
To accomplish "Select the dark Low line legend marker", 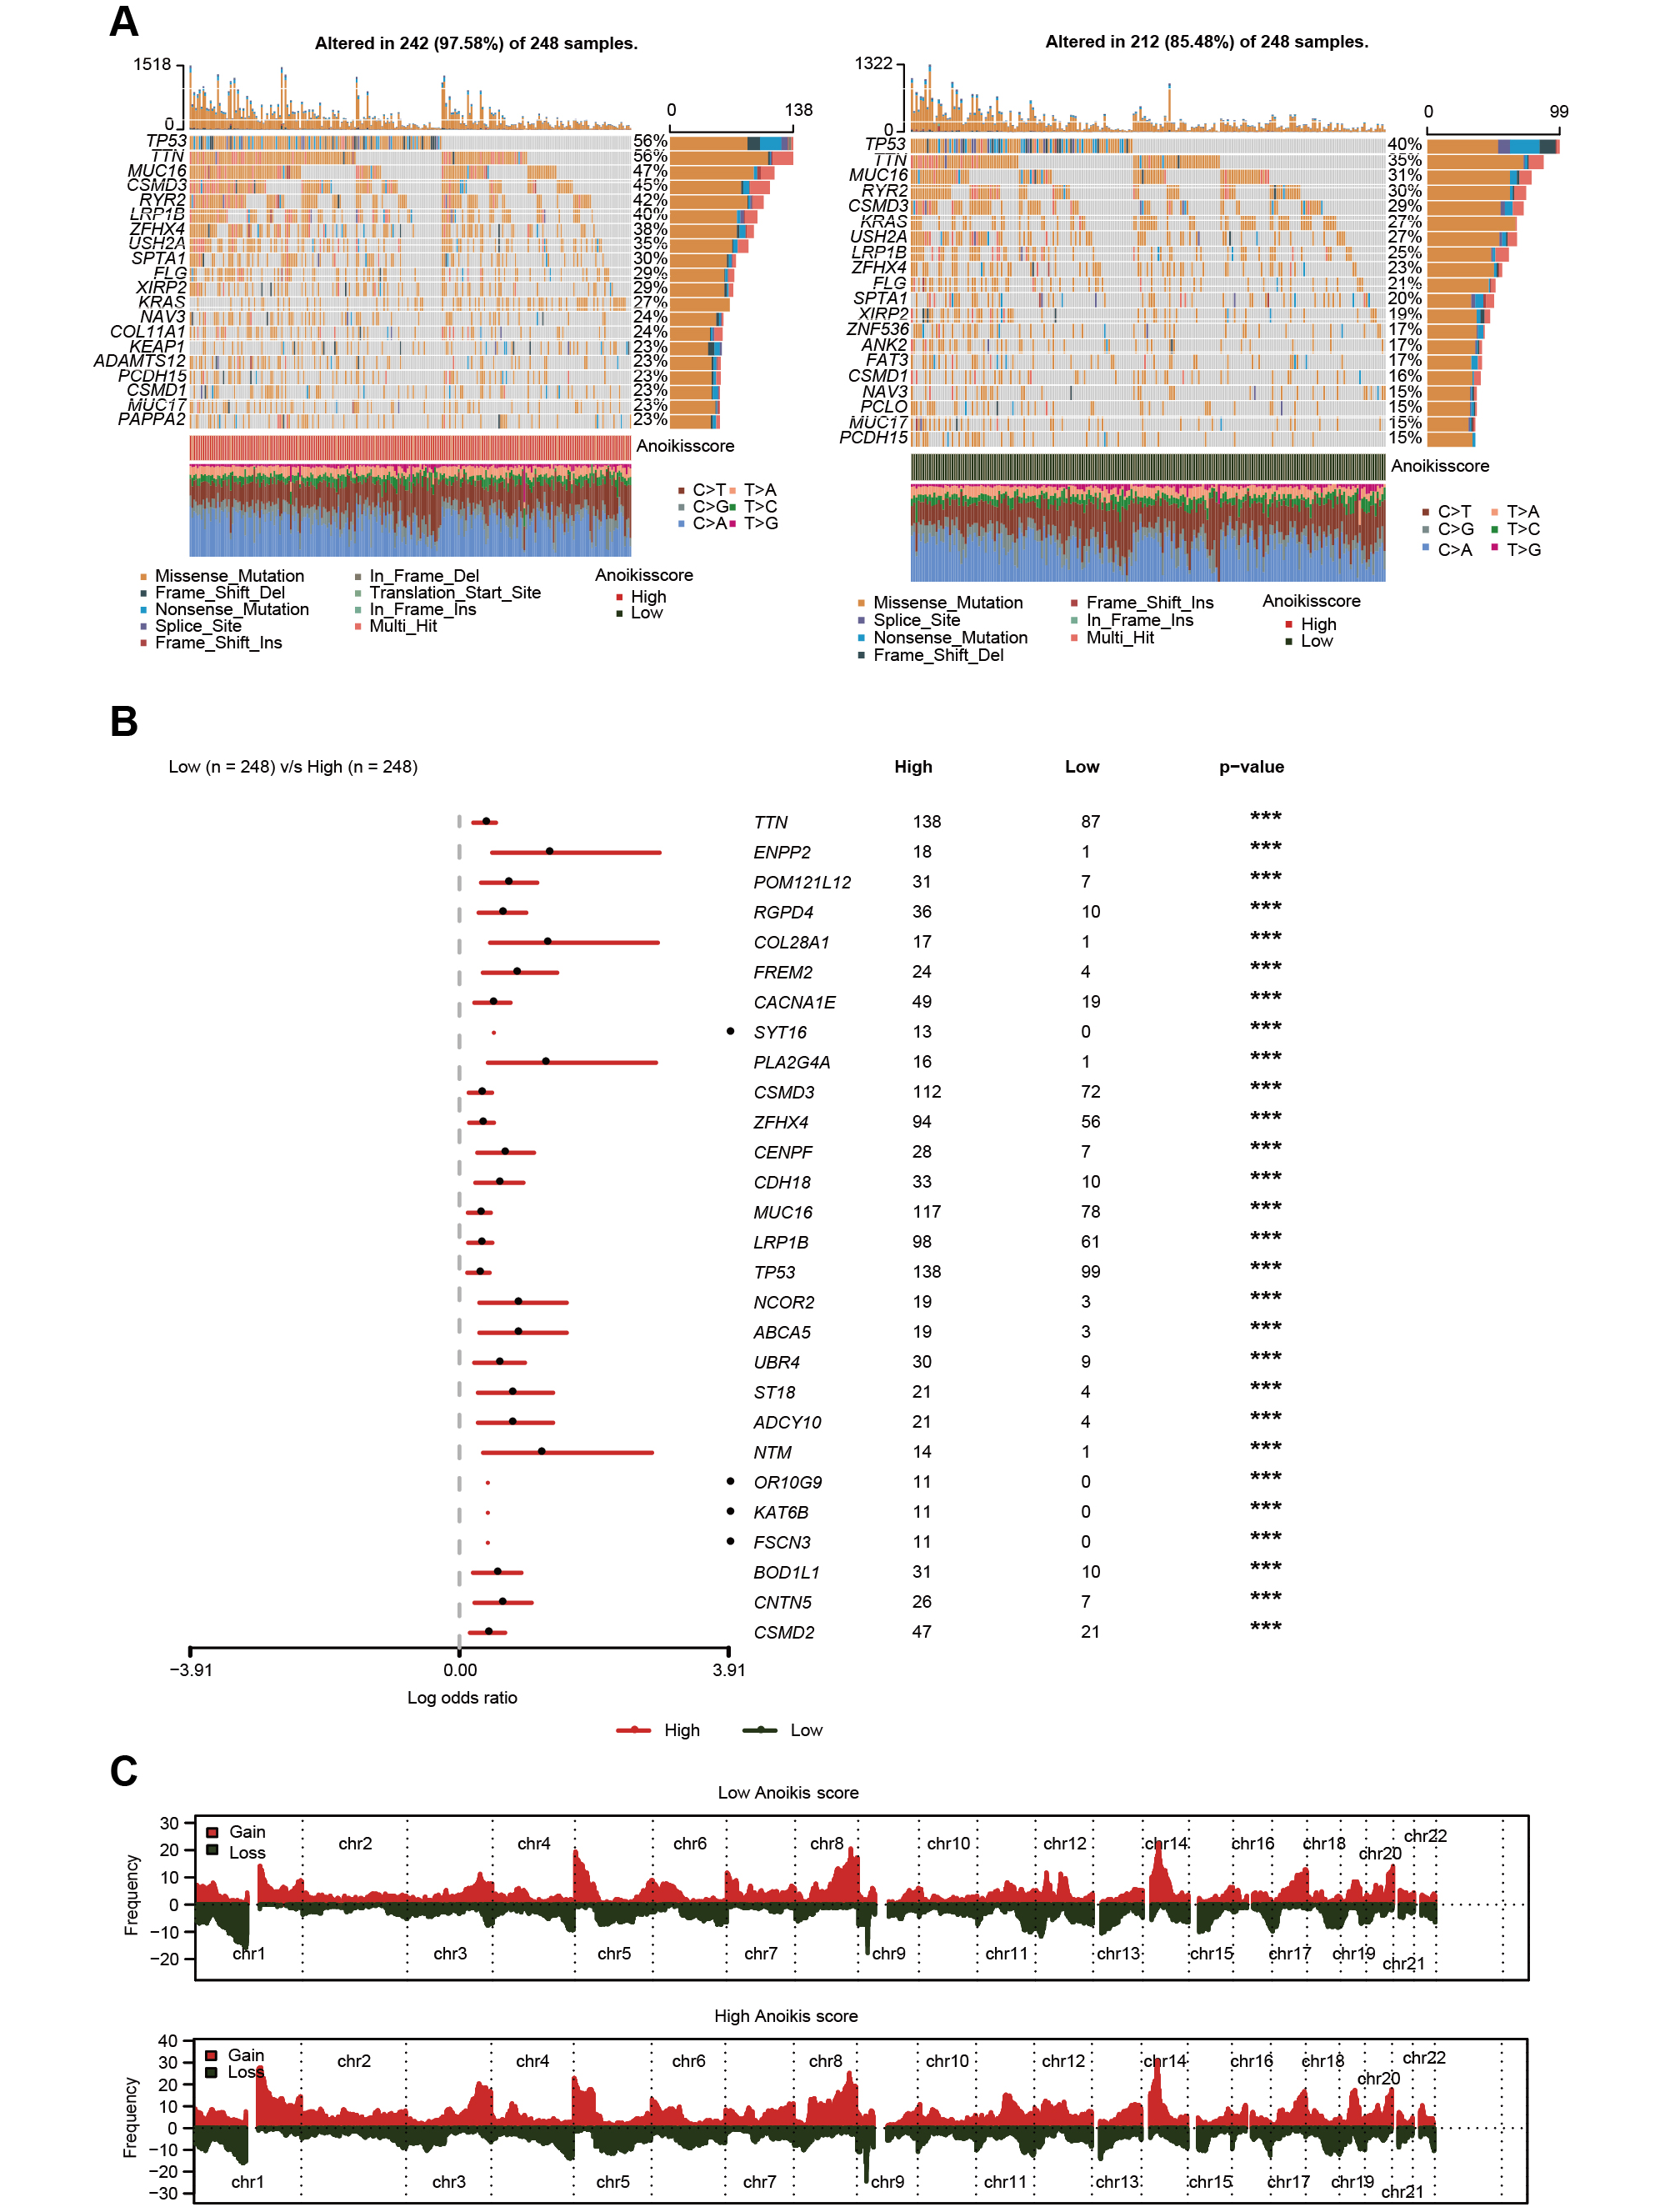I will coord(760,1730).
